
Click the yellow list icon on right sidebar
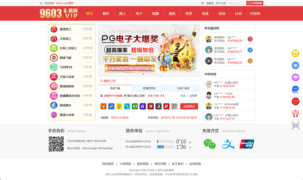(x=296, y=54)
